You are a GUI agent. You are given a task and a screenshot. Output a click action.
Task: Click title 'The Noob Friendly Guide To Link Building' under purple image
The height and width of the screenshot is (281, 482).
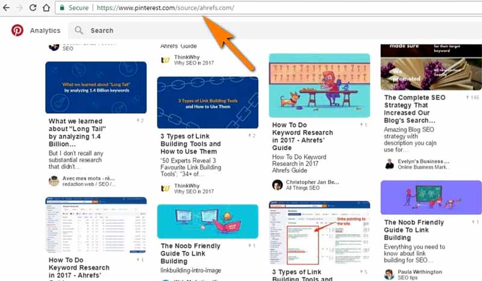pos(414,230)
